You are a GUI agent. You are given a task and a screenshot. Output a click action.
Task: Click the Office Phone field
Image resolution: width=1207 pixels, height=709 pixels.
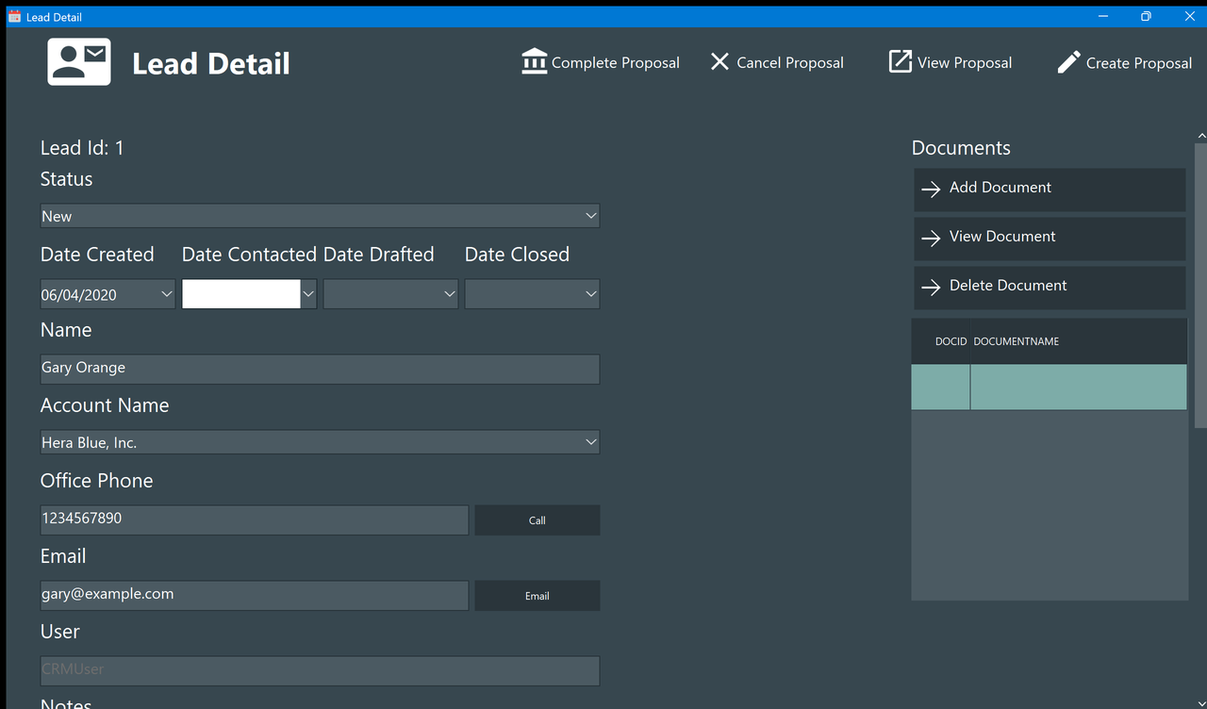click(x=254, y=519)
